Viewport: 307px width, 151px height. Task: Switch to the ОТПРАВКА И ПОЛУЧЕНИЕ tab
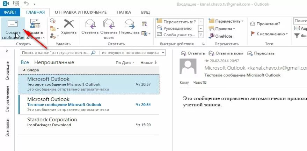tap(81, 12)
